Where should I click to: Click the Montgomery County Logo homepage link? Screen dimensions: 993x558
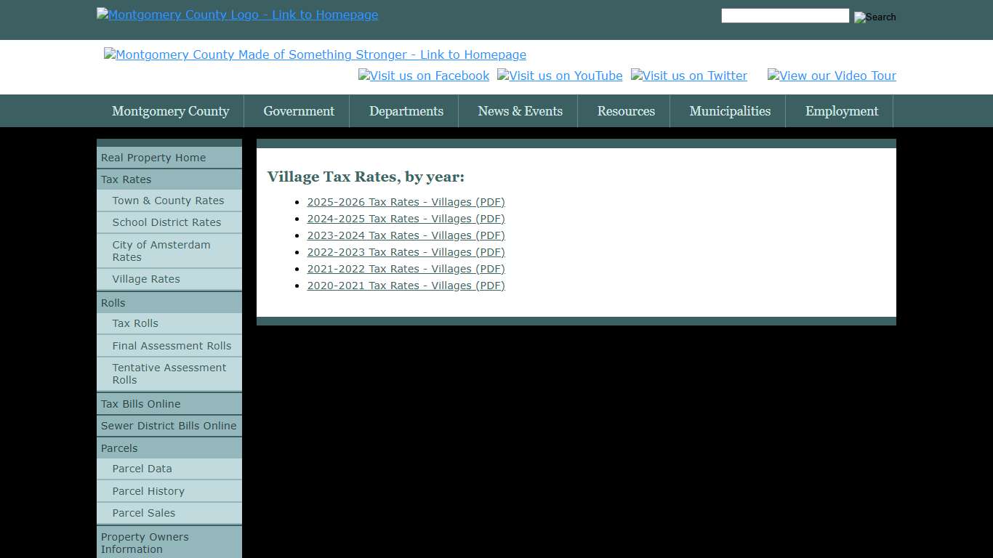[x=237, y=15]
